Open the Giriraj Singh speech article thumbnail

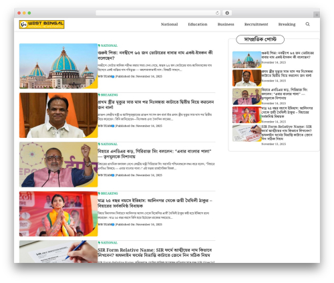pyautogui.click(x=58, y=165)
